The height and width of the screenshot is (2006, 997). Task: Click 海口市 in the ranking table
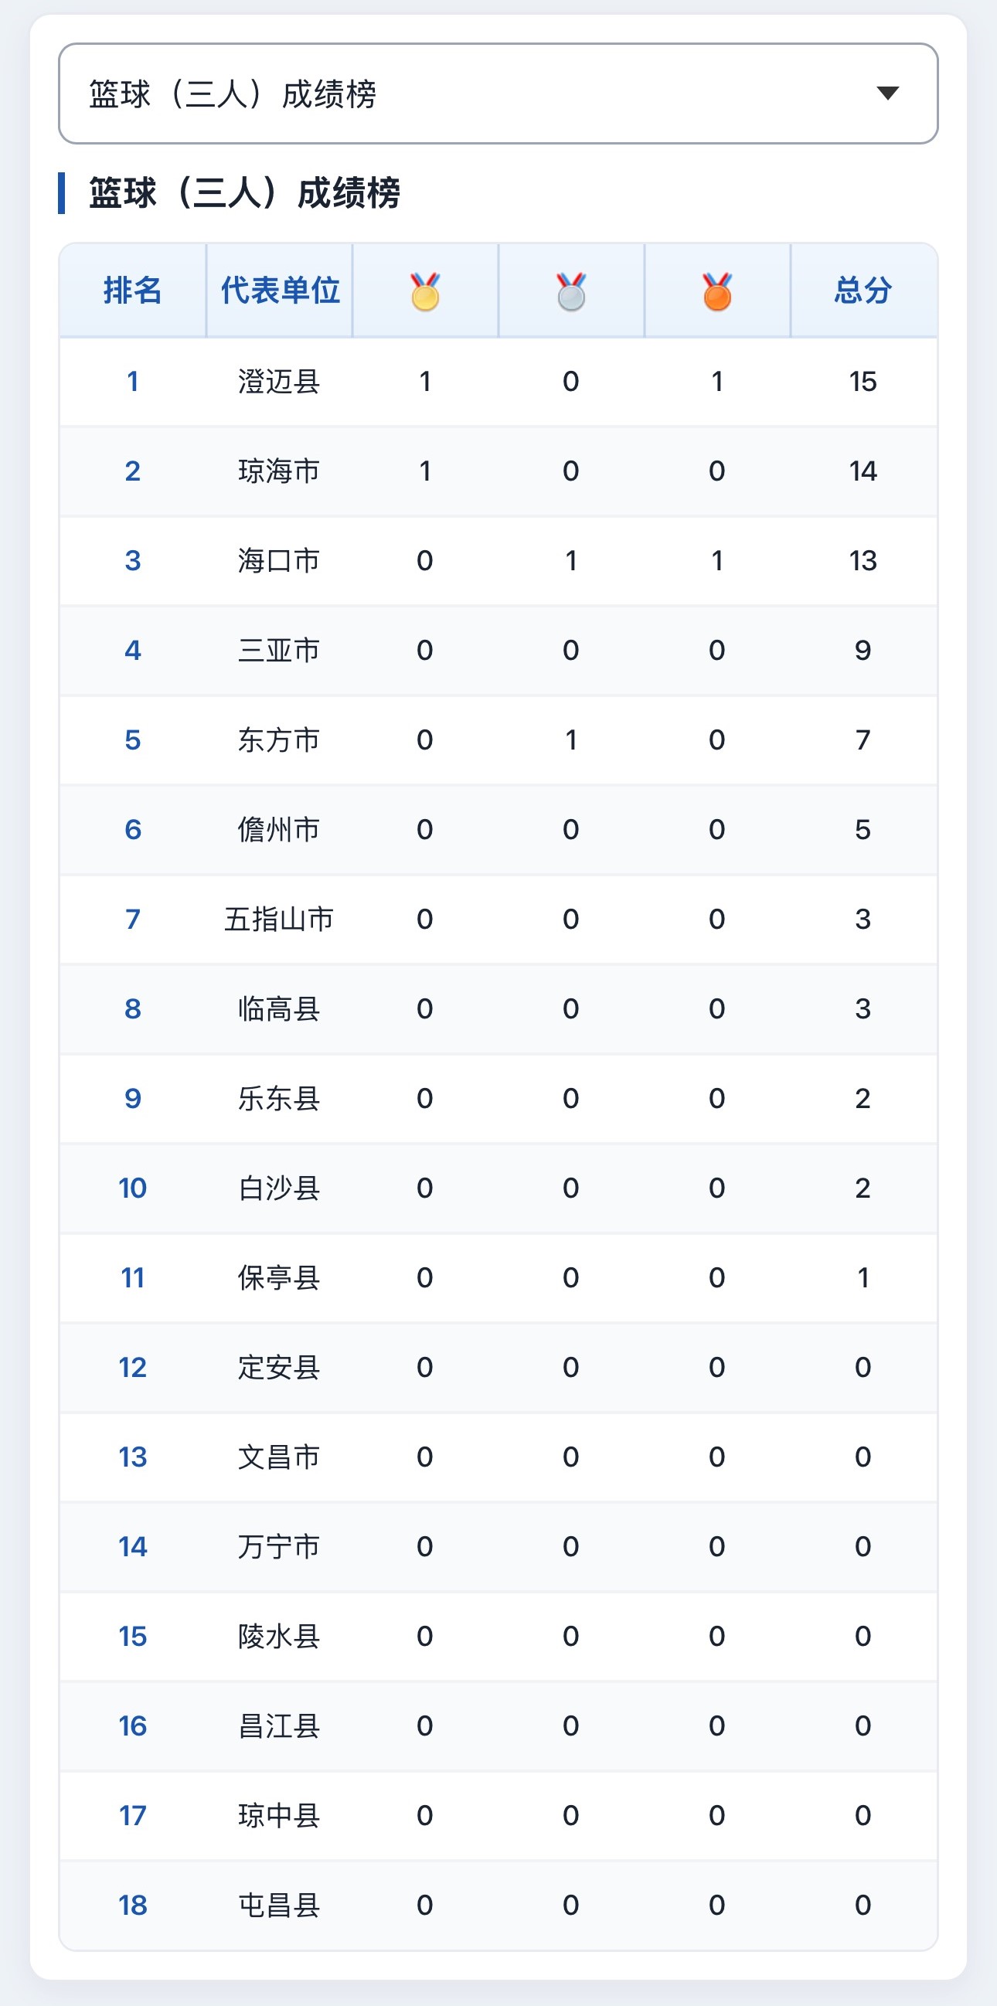(279, 561)
